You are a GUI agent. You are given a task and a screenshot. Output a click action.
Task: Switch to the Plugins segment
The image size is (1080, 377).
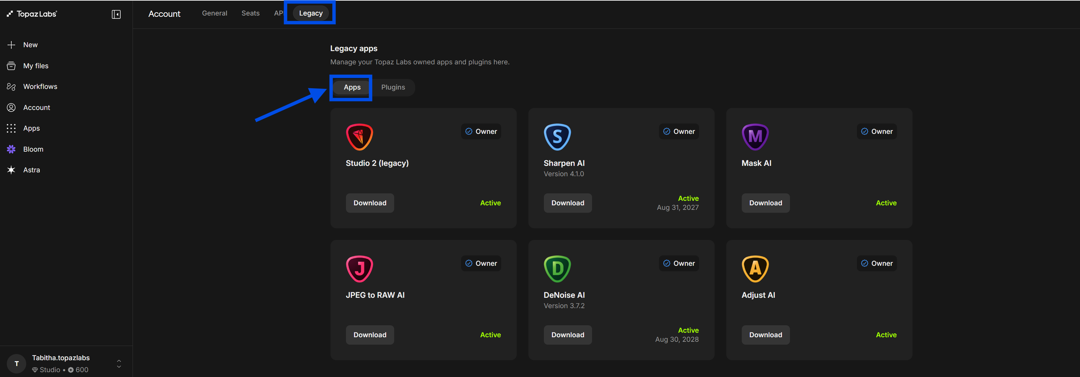coord(393,87)
